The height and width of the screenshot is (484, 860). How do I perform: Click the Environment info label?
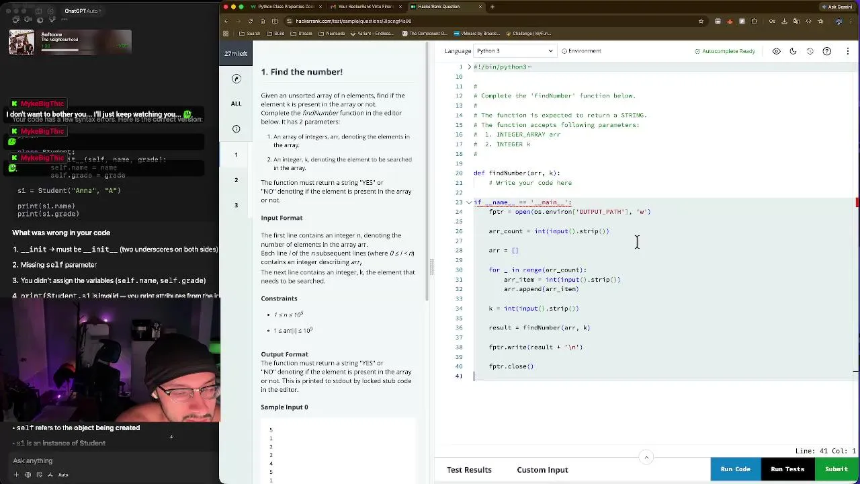click(582, 51)
